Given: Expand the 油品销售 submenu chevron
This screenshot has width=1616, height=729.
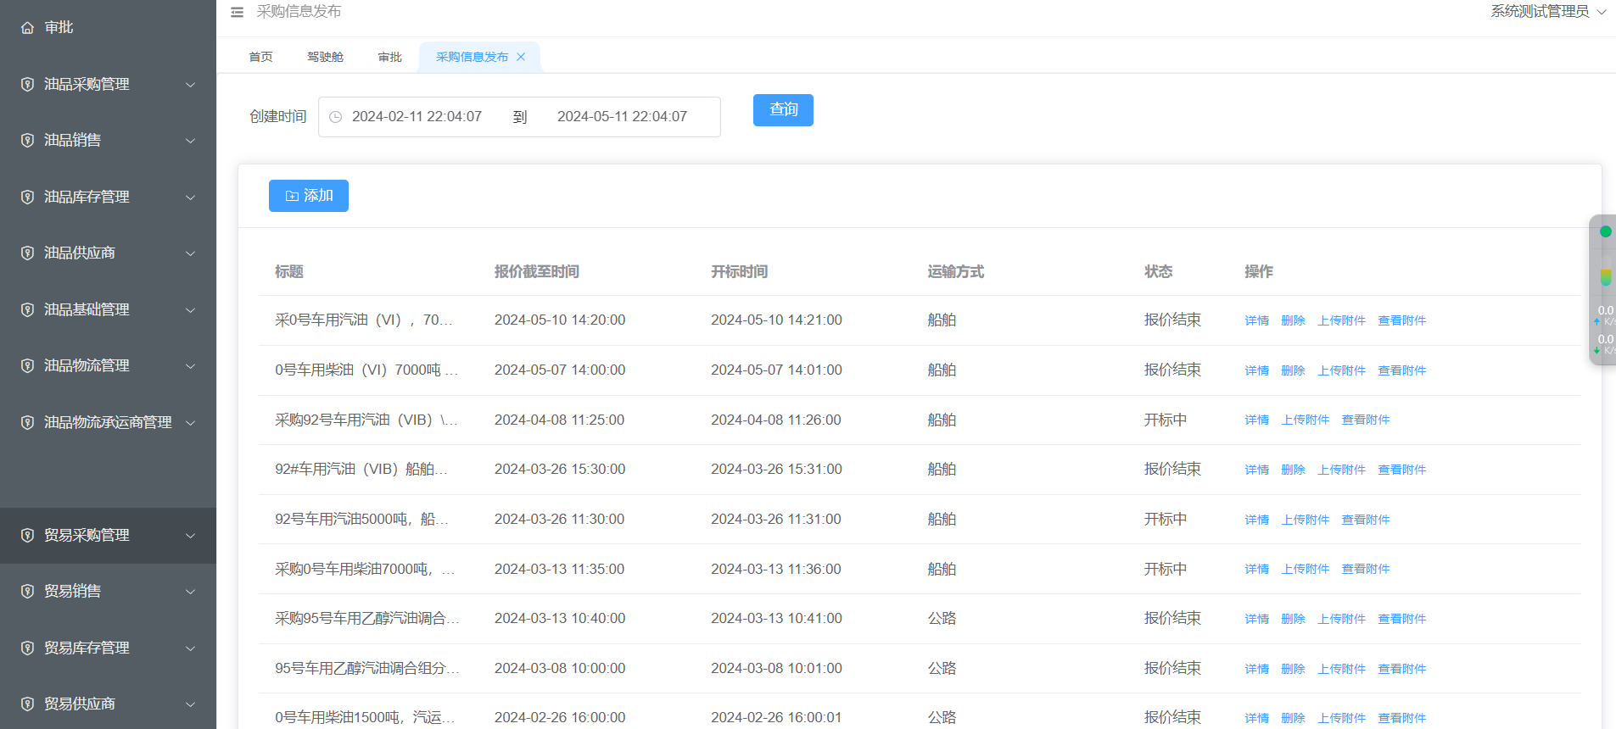Looking at the screenshot, I should pyautogui.click(x=191, y=141).
